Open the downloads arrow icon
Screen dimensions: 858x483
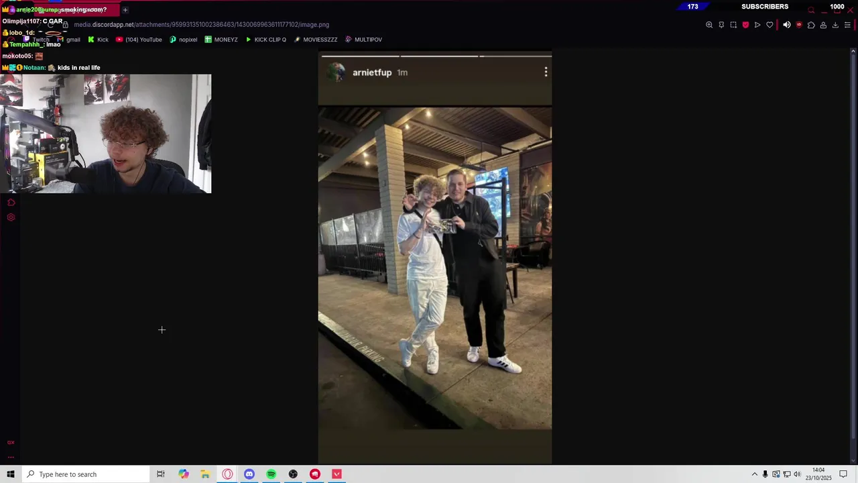point(835,25)
